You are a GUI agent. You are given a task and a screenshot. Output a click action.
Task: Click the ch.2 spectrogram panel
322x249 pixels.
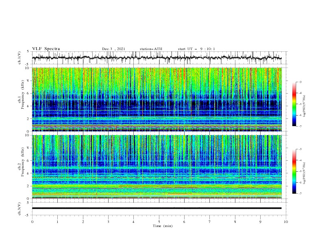pos(157,167)
